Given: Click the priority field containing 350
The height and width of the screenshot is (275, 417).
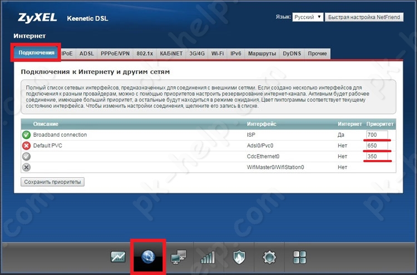Looking at the screenshot, I should click(377, 157).
